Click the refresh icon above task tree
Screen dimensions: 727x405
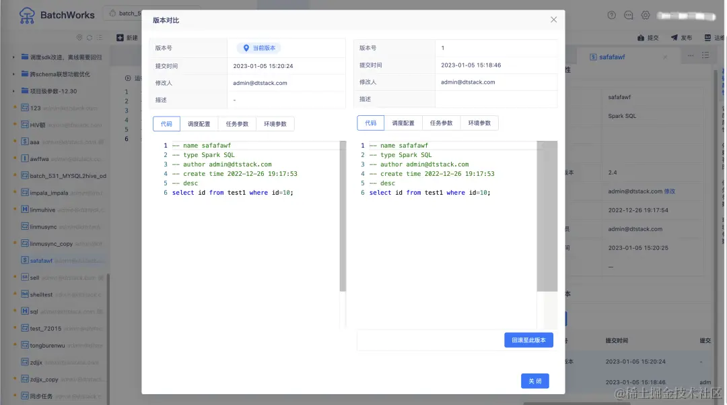coord(90,38)
